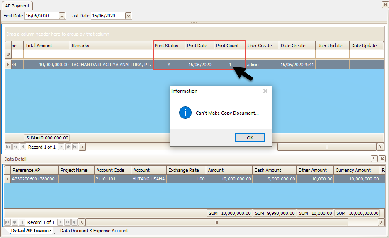Click the Currency Amount column header
Viewport: 389px width, 238px height.
coord(357,170)
